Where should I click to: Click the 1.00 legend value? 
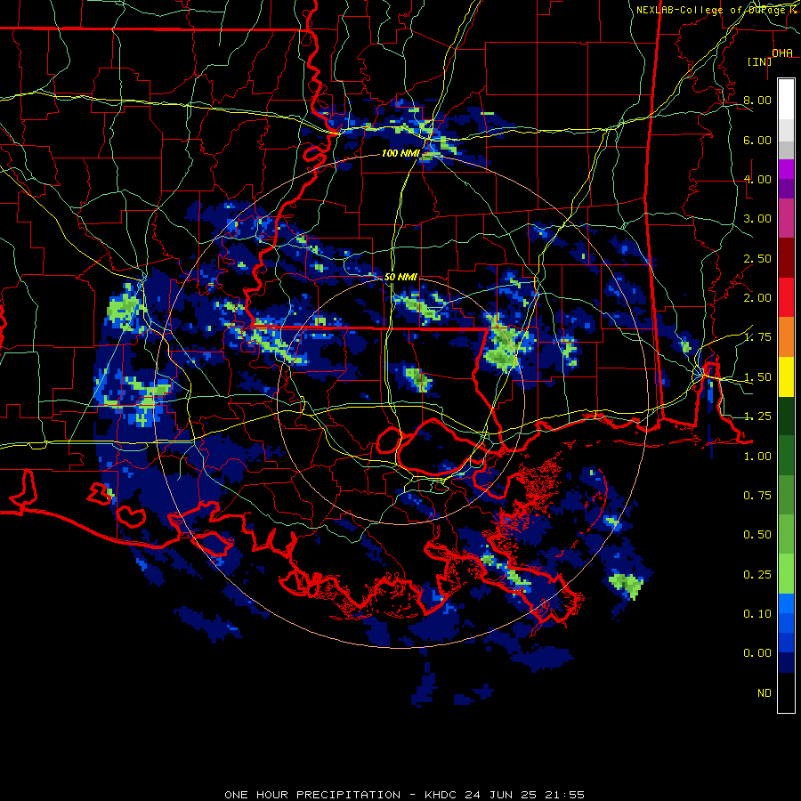757,457
